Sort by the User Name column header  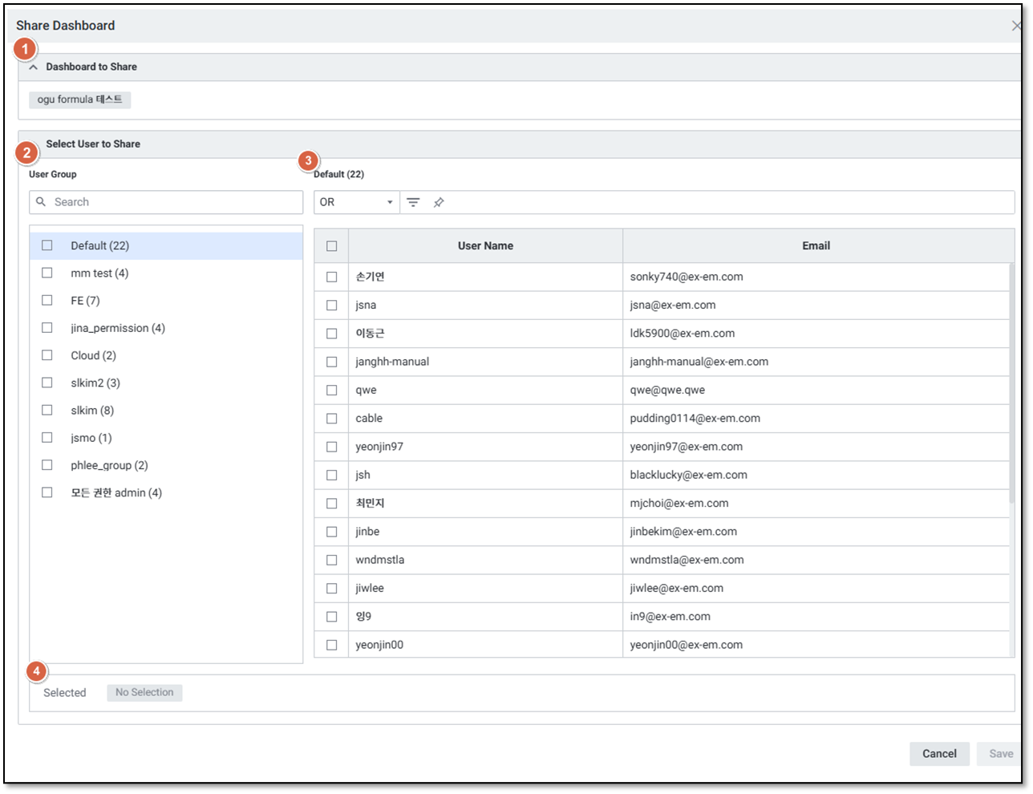[485, 246]
